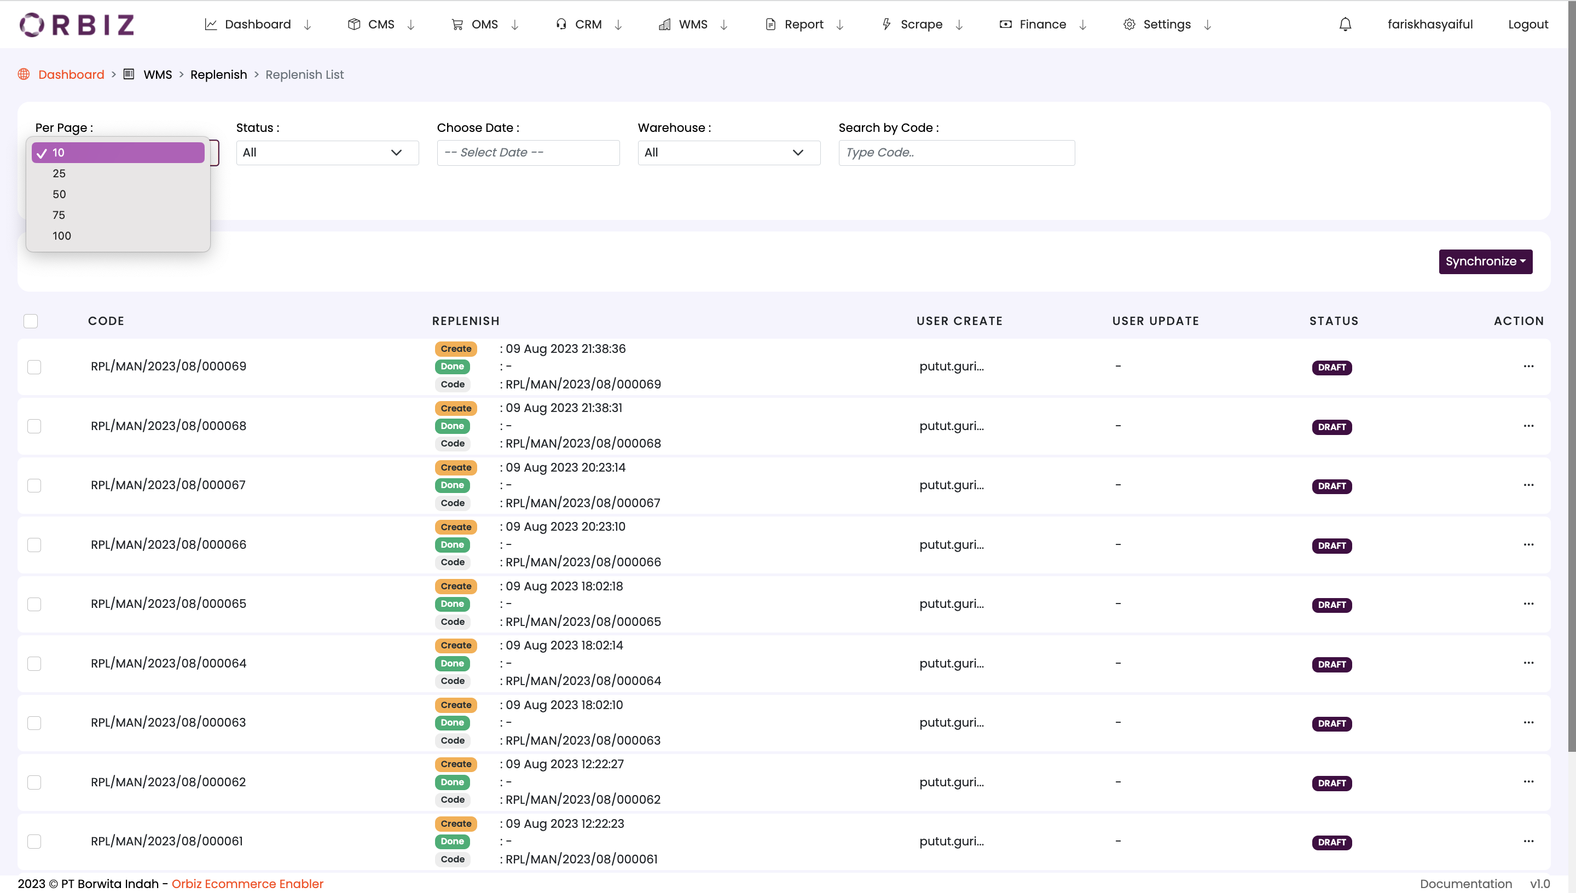Open the Orbiz Ecommerce Enabler footer link
This screenshot has height=893, width=1576.
click(x=247, y=884)
